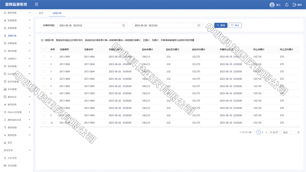306x172 pixels.
Task: Open the DMA分区管理 sidebar menu
Action: tap(17, 112)
